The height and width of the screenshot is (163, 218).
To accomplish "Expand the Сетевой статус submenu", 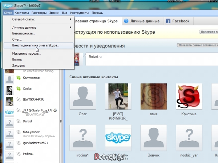I will point(39,19).
